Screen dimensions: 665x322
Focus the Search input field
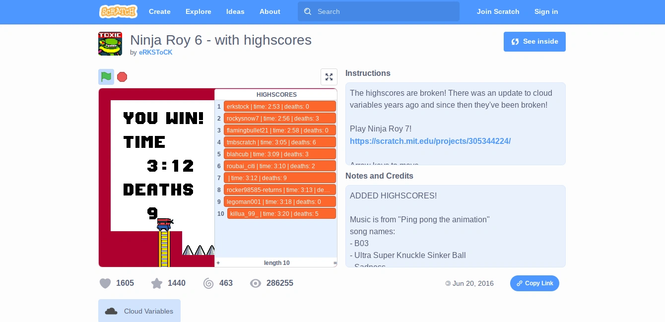point(379,11)
